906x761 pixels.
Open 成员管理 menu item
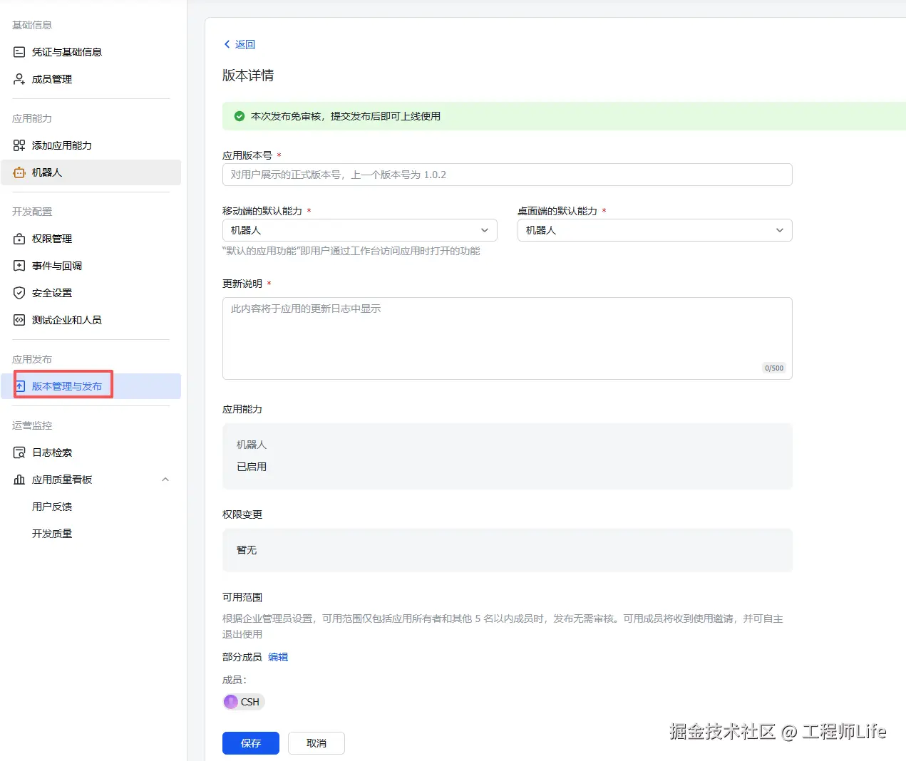(x=91, y=79)
